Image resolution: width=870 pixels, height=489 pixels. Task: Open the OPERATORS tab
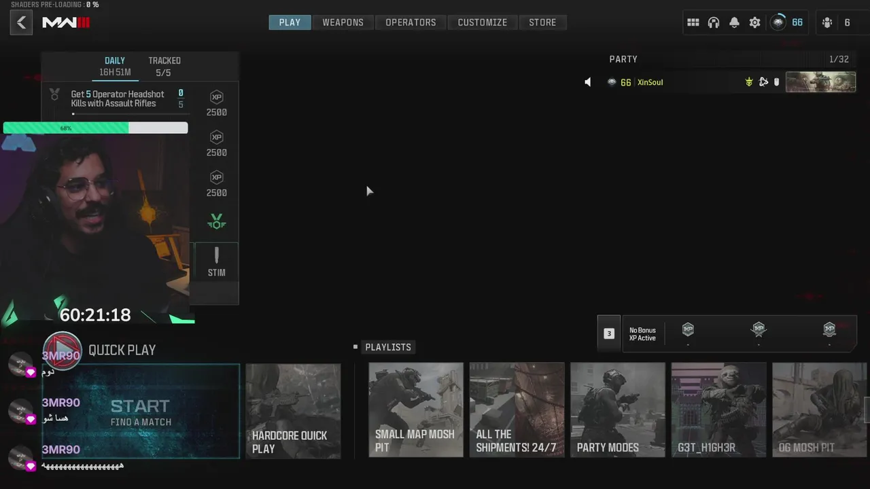(411, 22)
